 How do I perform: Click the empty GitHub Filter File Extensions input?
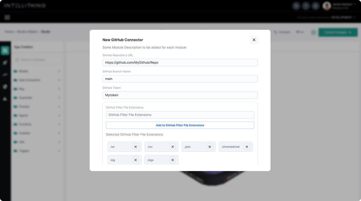click(180, 115)
